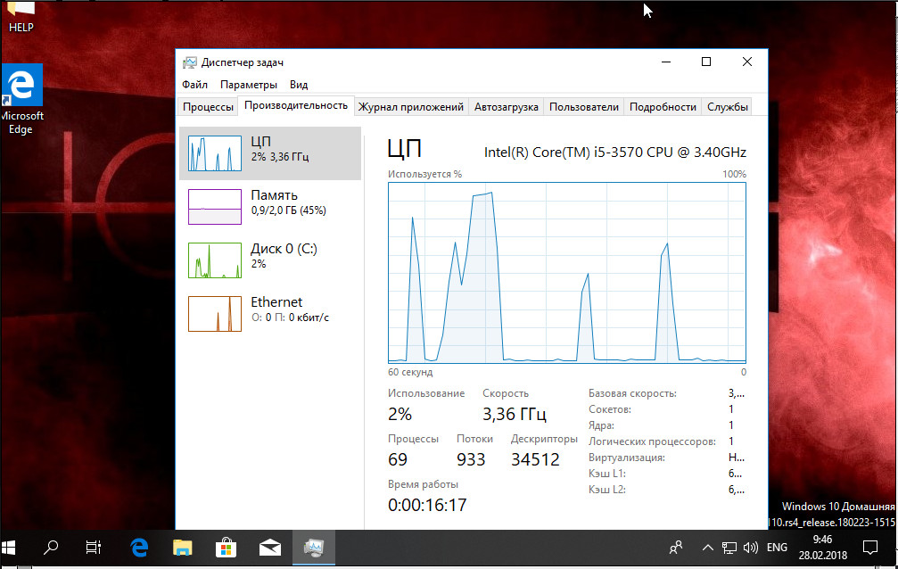Open the Параметры menu
898x569 pixels.
pyautogui.click(x=249, y=85)
